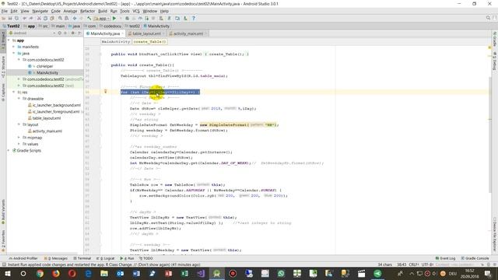Open the Android Profiler tool window
Image resolution: width=498 pixels, height=280 pixels.
click(23, 258)
